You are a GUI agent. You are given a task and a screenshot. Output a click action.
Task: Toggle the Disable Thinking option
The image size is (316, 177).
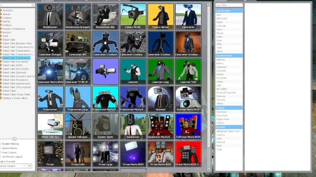pos(10,144)
